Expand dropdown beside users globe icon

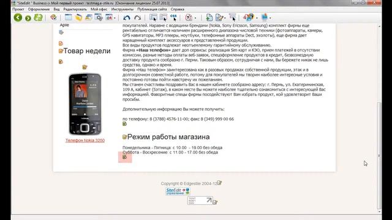[x=257, y=18]
